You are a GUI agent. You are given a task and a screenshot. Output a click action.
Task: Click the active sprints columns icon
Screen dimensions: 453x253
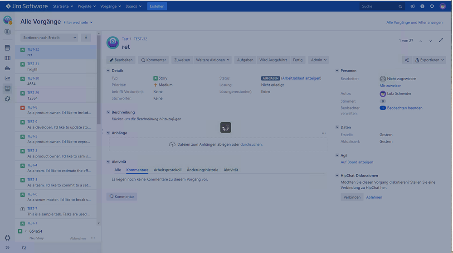tap(8, 58)
